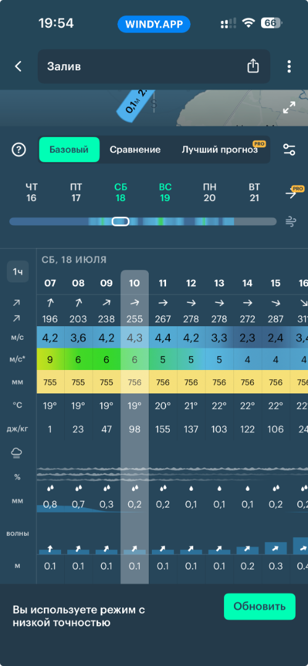Tap the wind icon beside timeline
This screenshot has width=308, height=666.
pos(291,221)
